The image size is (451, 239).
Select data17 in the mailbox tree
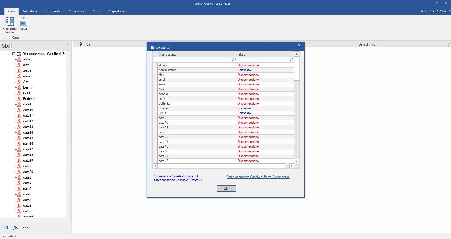click(28, 149)
